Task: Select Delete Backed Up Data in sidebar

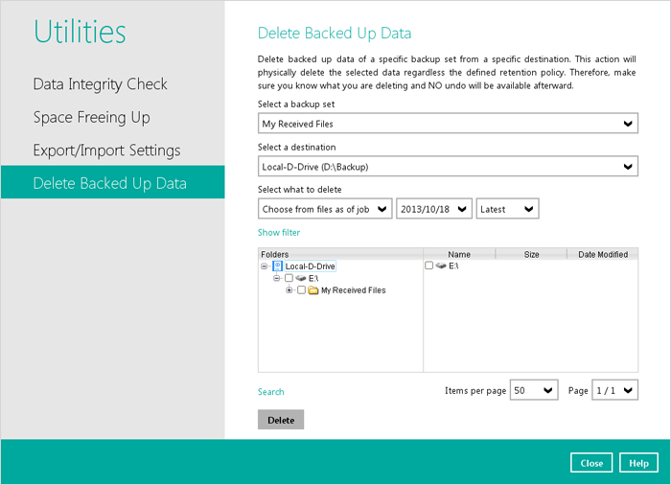Action: pyautogui.click(x=112, y=182)
